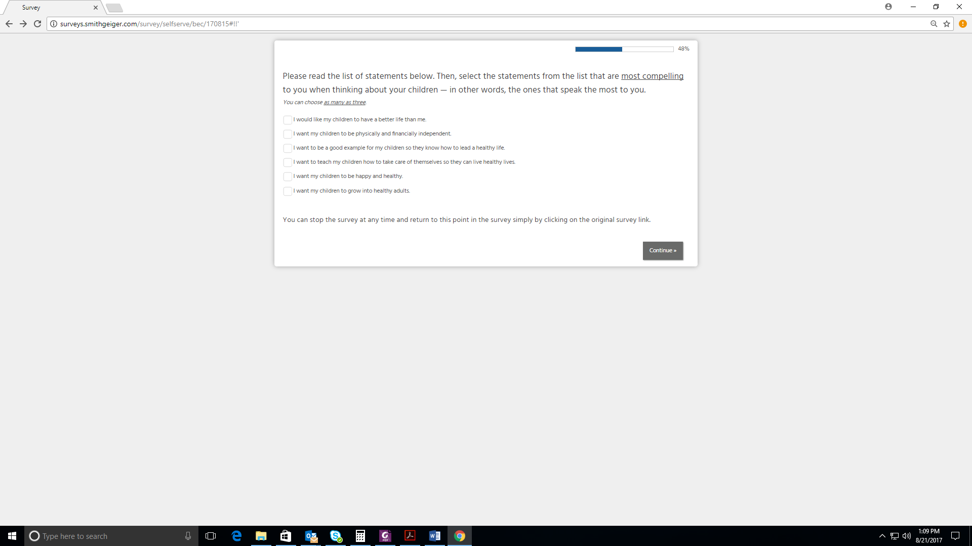
Task: Bookmark this page with star icon
Action: coord(947,24)
